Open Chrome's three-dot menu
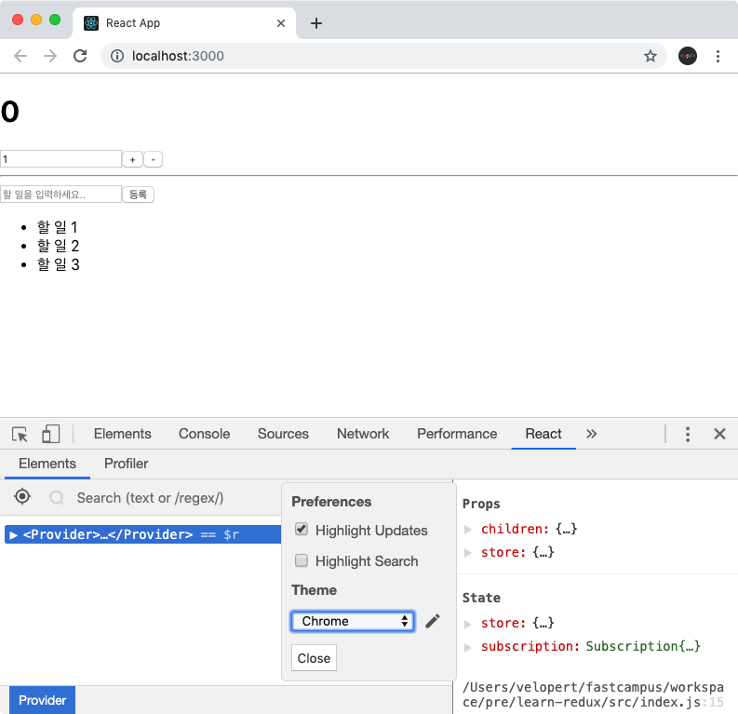The width and height of the screenshot is (738, 714). coord(718,56)
